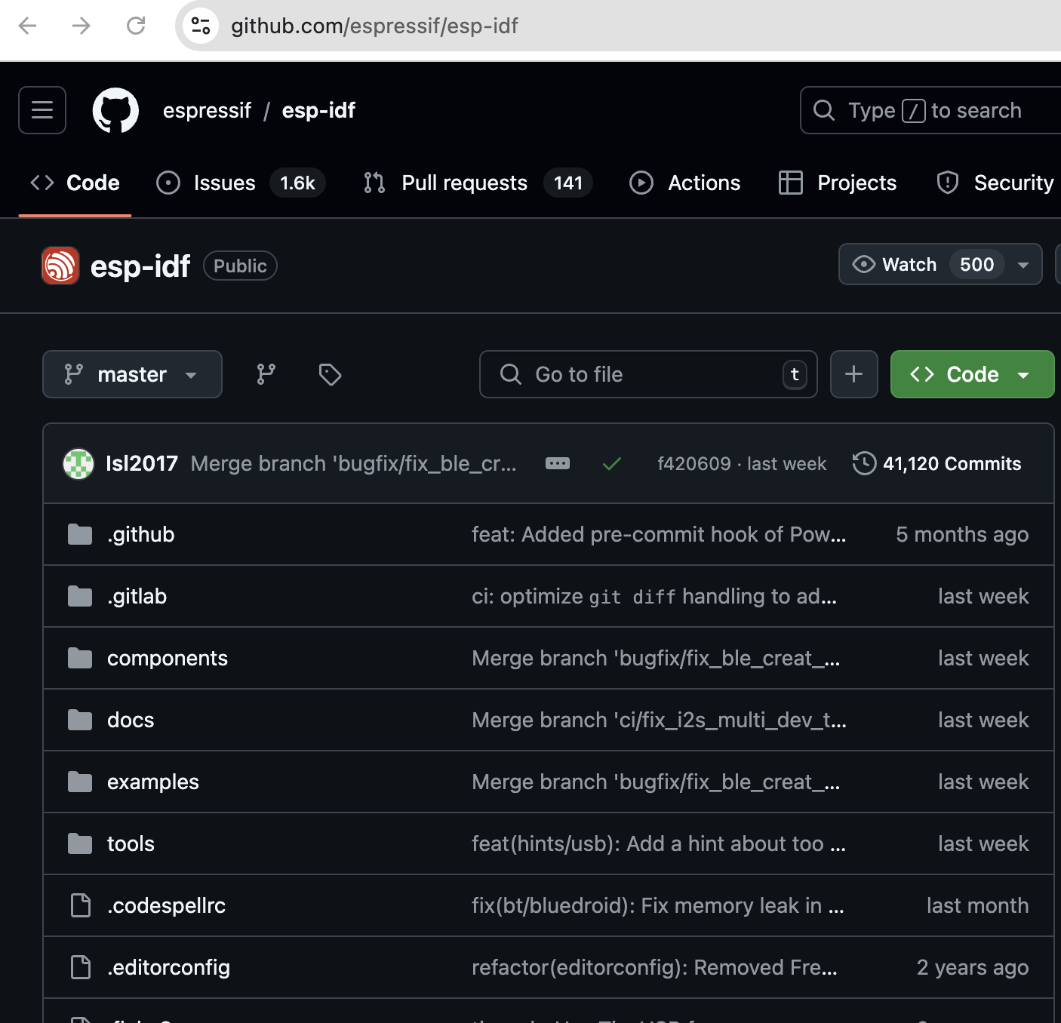Switch to the Issues tab
1061x1023 pixels.
240,183
